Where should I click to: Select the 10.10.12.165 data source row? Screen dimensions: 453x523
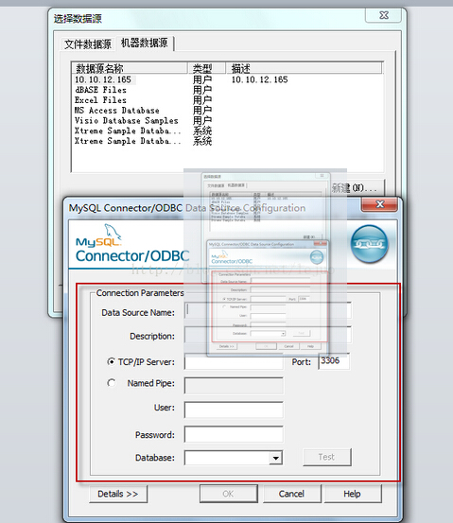coord(103,79)
